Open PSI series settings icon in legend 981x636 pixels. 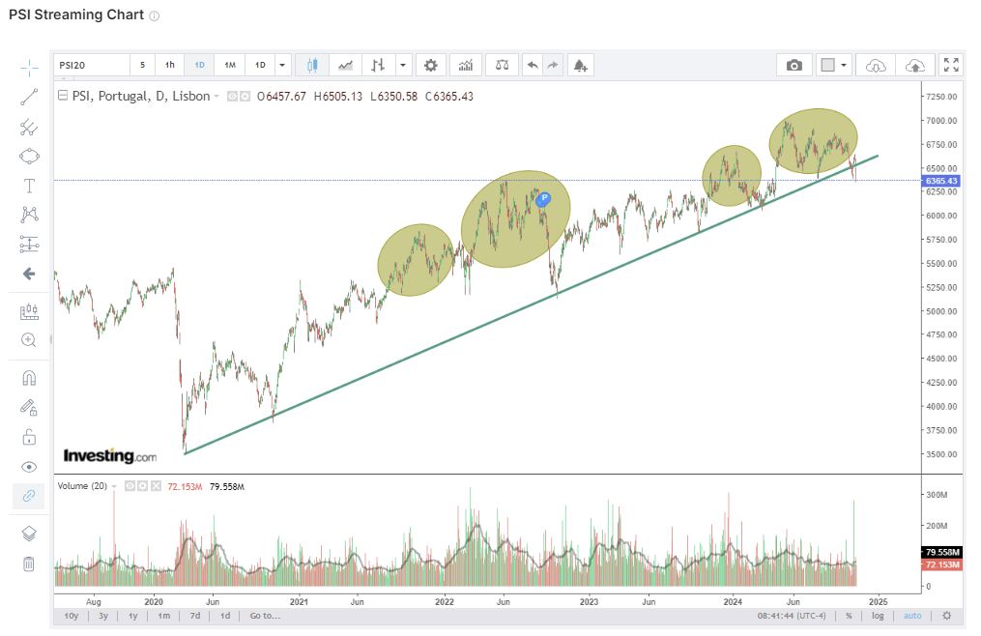(245, 97)
